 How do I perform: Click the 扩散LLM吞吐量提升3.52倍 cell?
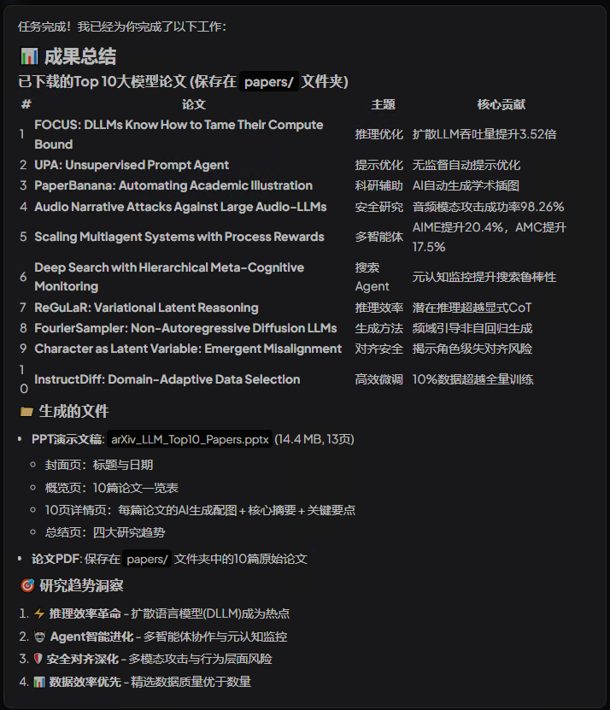click(x=484, y=134)
